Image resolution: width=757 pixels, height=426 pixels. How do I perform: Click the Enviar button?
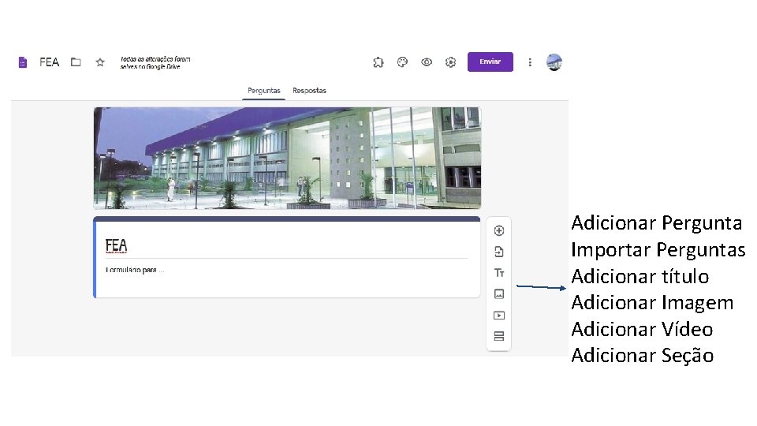pyautogui.click(x=490, y=62)
